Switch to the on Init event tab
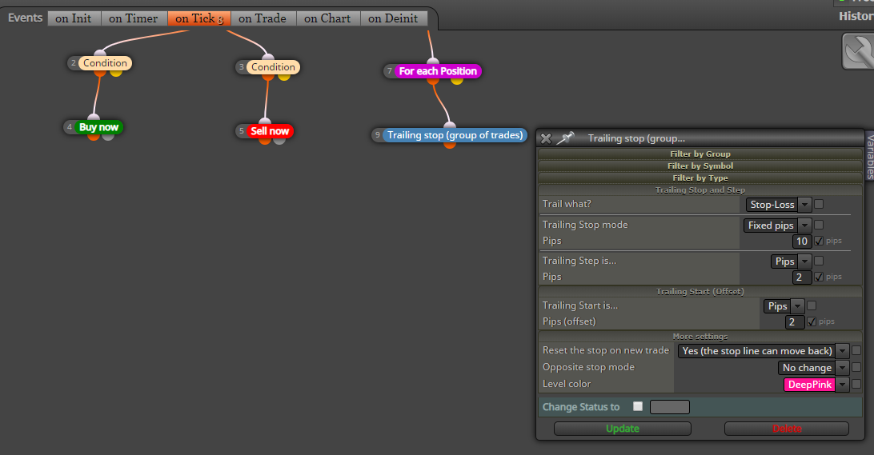 74,18
